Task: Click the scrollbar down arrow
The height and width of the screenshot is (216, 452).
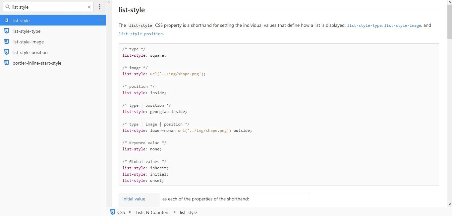Action: (449, 204)
